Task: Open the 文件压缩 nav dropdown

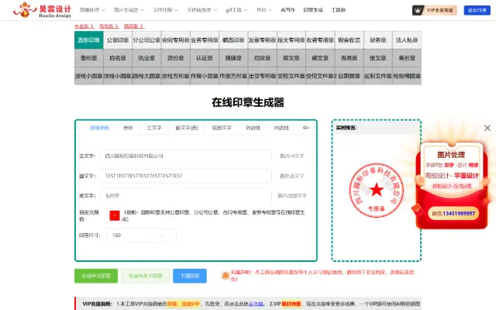Action: 165,10
